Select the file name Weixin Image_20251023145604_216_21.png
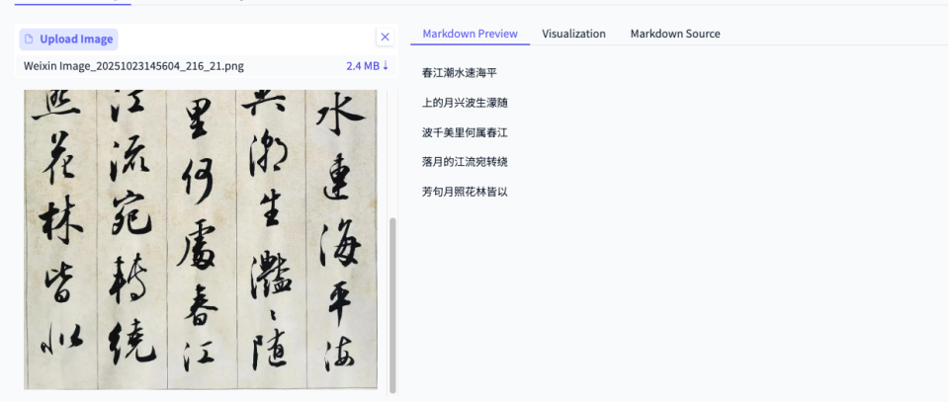Image resolution: width=949 pixels, height=402 pixels. pos(133,66)
